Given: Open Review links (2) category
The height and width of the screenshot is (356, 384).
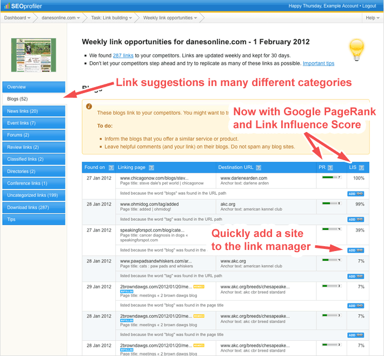Looking at the screenshot, I should click(x=34, y=147).
